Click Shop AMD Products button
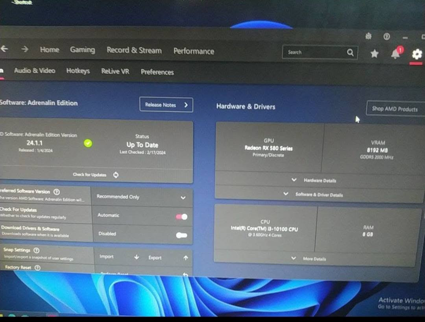The image size is (425, 322). [x=395, y=109]
